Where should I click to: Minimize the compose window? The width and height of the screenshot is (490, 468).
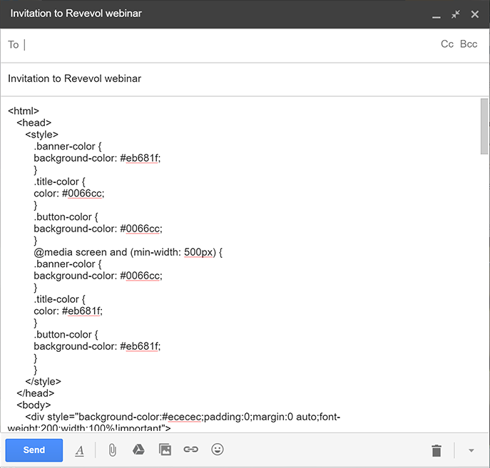tap(437, 15)
